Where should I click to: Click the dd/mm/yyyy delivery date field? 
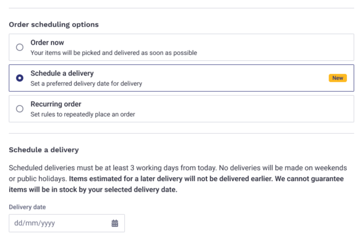click(x=59, y=223)
